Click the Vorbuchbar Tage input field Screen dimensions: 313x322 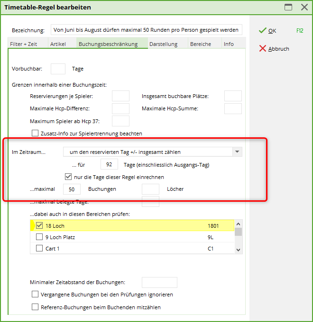[x=58, y=69]
